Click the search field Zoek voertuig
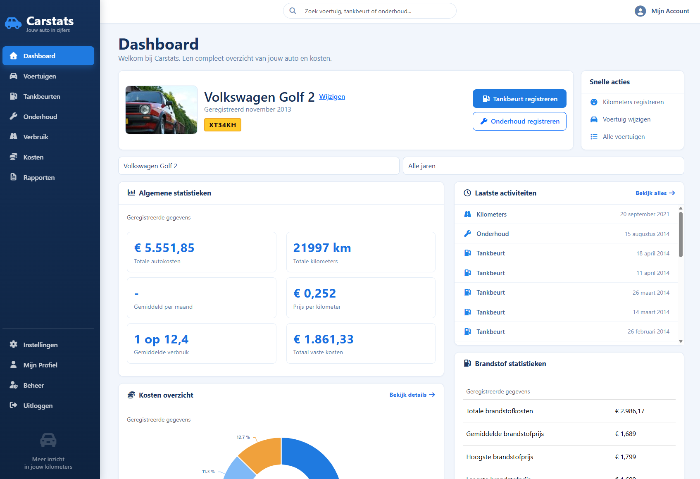 click(x=370, y=11)
